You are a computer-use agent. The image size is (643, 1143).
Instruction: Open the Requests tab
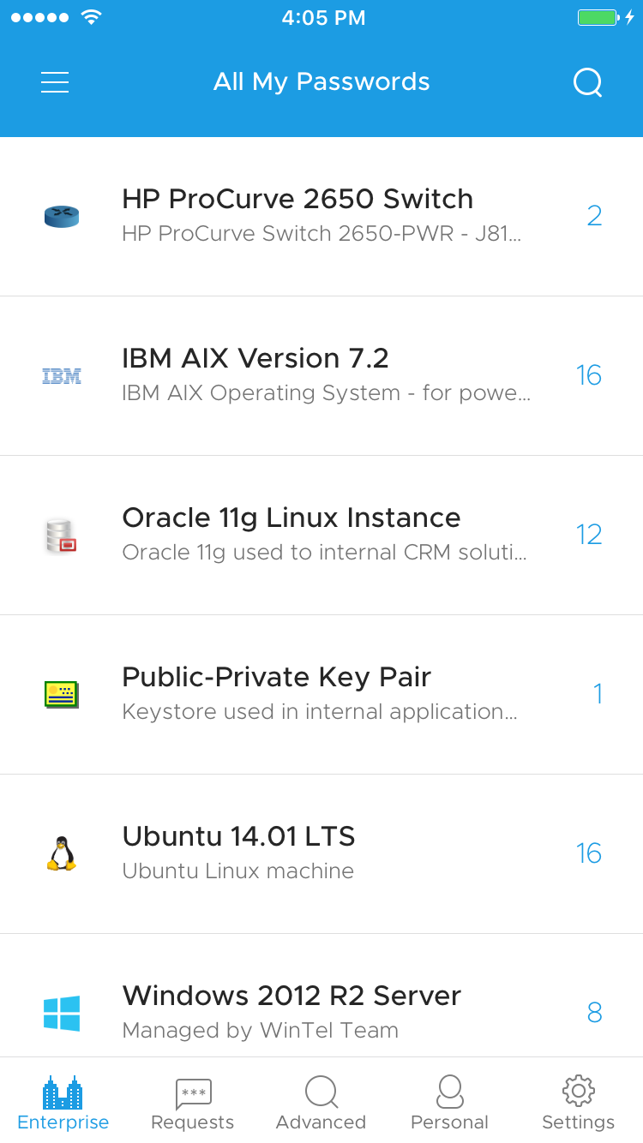[192, 1104]
